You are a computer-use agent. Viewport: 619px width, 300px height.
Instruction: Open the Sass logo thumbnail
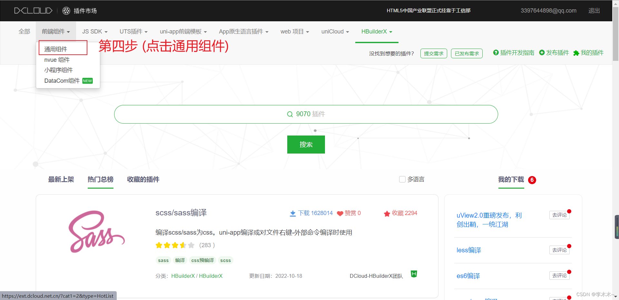[97, 231]
